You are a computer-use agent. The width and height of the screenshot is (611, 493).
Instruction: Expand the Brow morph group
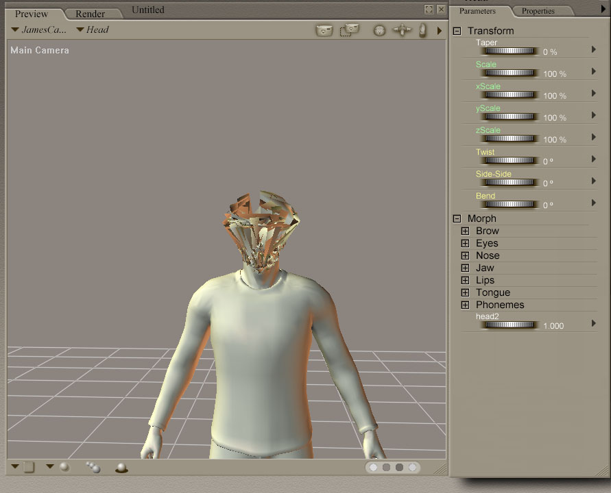tap(465, 231)
